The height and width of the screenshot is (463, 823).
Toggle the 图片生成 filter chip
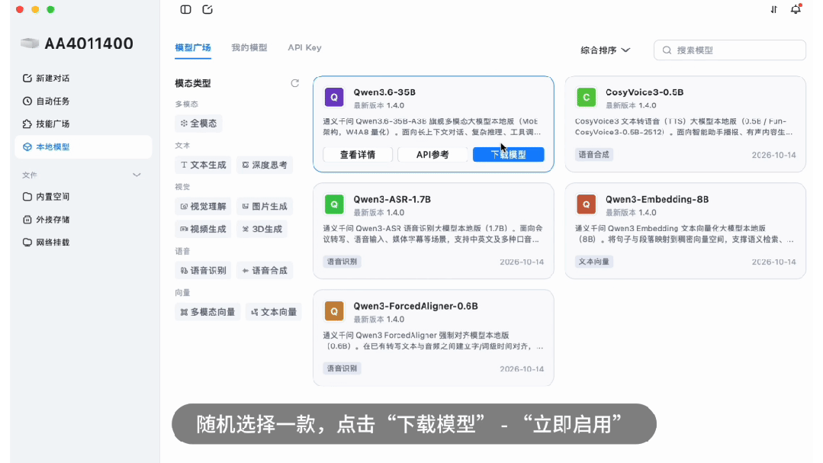(x=265, y=206)
